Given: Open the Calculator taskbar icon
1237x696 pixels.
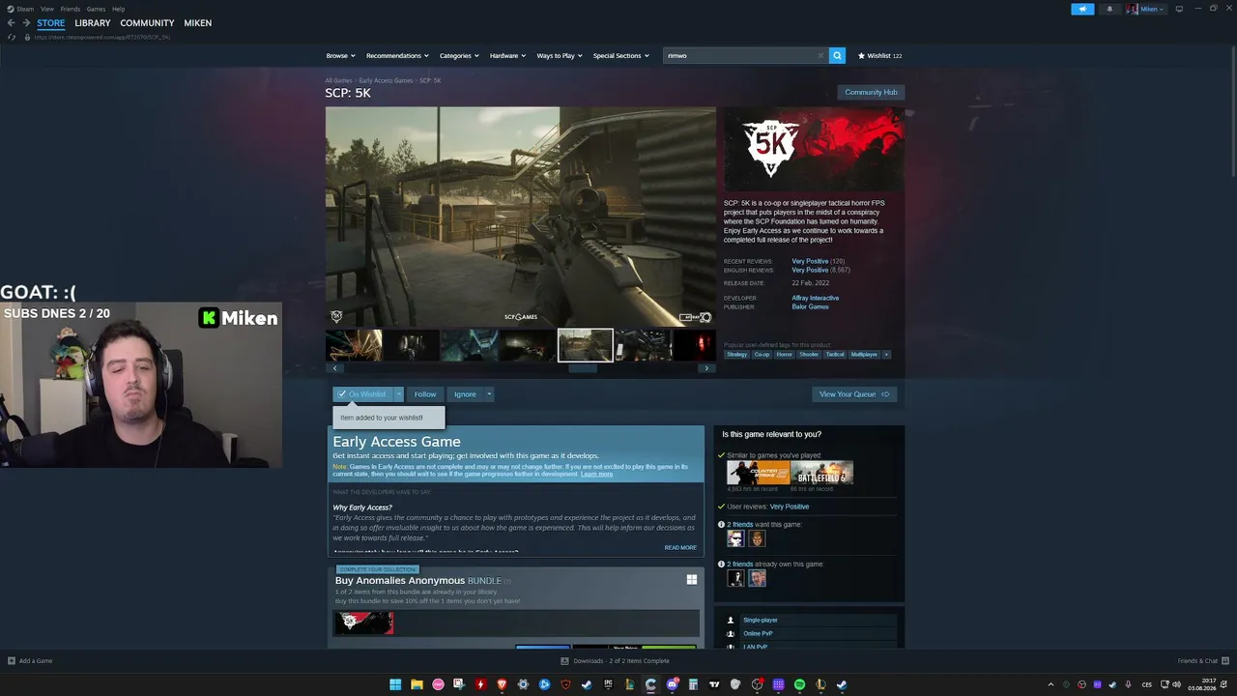Looking at the screenshot, I should coord(693,684).
